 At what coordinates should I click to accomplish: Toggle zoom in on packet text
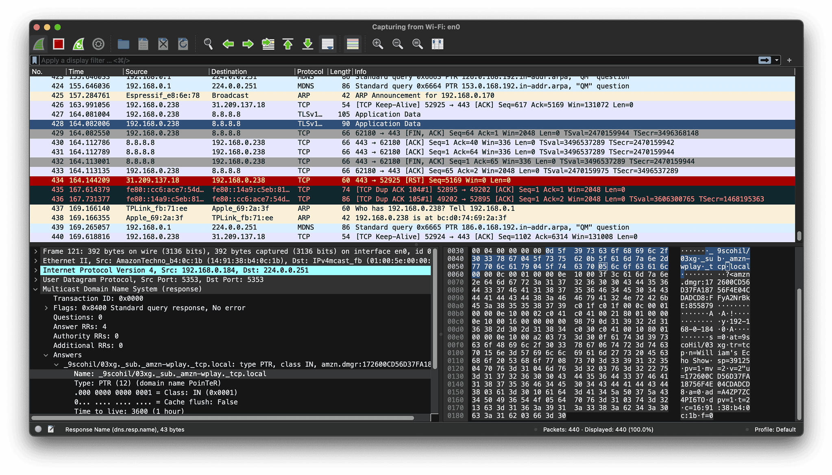click(x=377, y=44)
